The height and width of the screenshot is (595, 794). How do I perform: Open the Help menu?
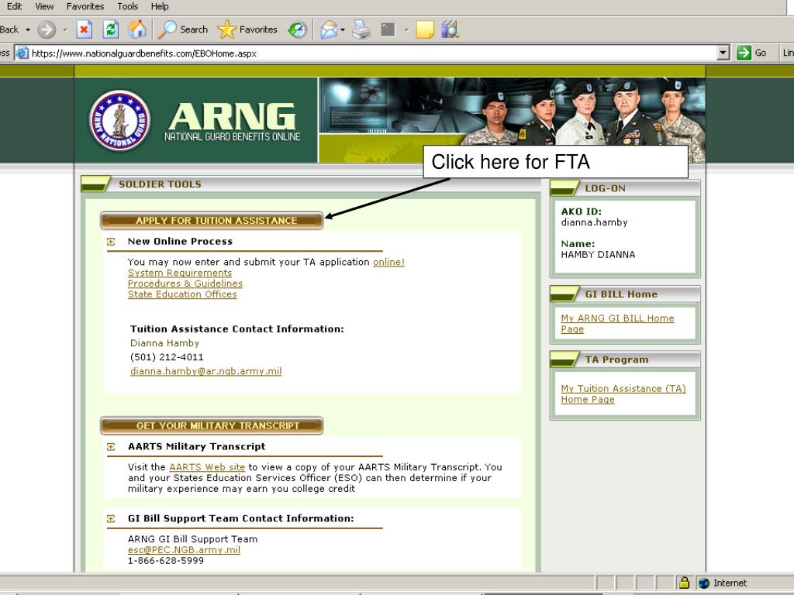(x=160, y=6)
